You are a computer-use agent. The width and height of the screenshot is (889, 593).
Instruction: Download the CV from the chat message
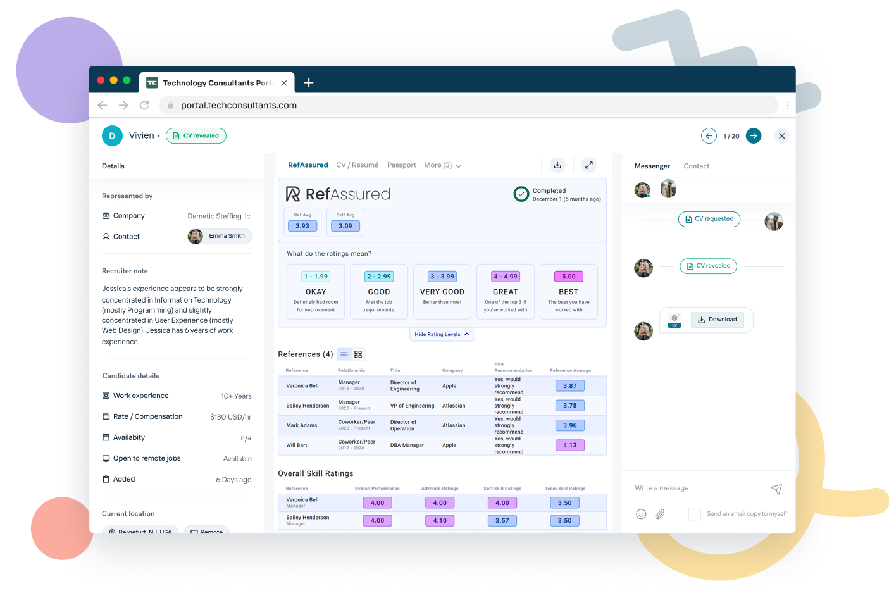pos(718,320)
